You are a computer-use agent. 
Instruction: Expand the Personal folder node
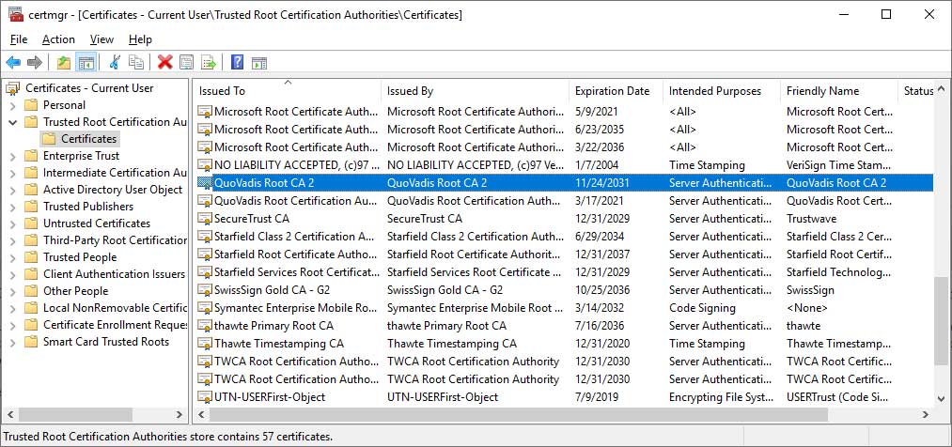[12, 105]
